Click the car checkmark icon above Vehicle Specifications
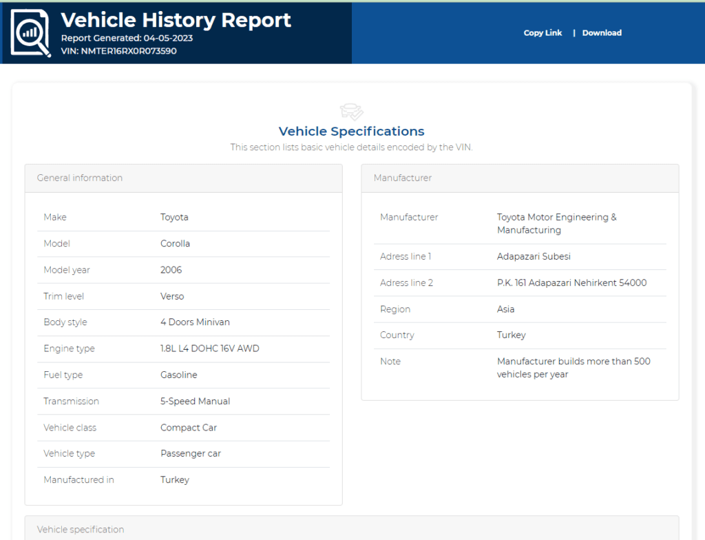 [352, 112]
